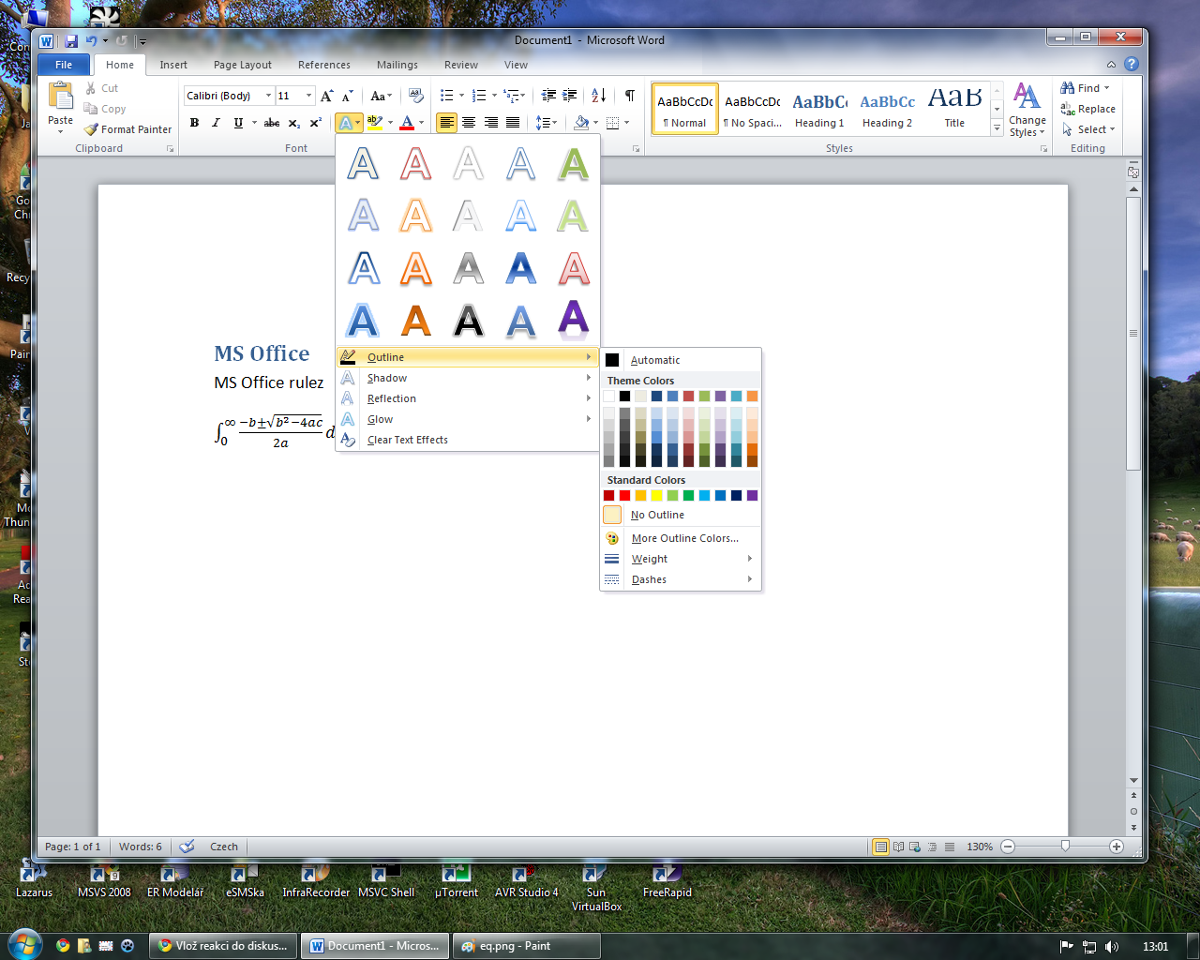Screen dimensions: 1200x960
Task: Select Automatic outline color
Action: tap(680, 360)
